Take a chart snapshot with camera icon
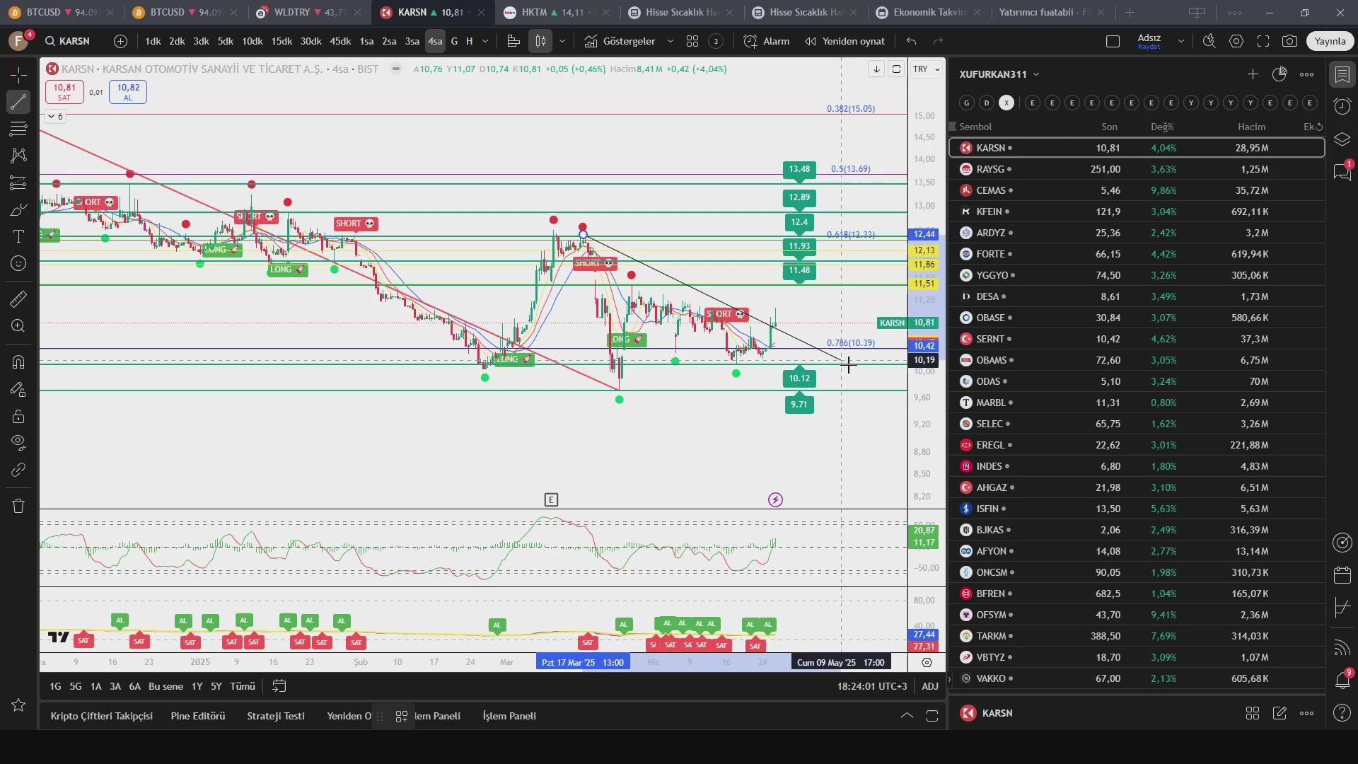The width and height of the screenshot is (1358, 764). [x=1289, y=41]
